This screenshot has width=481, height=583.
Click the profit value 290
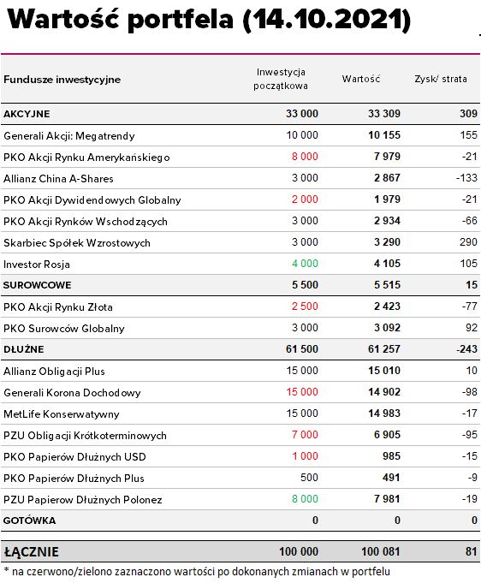pyautogui.click(x=468, y=242)
